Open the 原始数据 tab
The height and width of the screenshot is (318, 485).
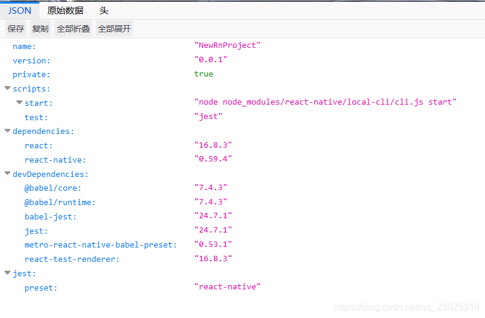(65, 11)
